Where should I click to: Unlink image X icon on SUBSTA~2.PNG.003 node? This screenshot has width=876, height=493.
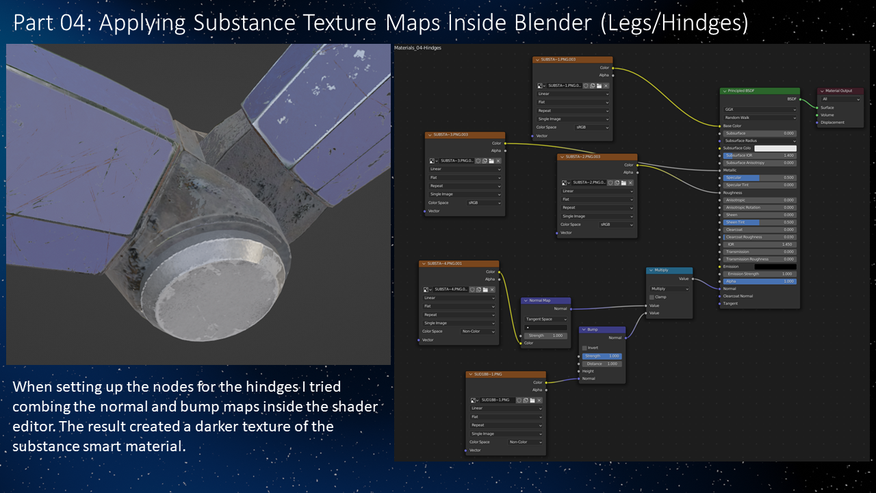[x=630, y=183]
